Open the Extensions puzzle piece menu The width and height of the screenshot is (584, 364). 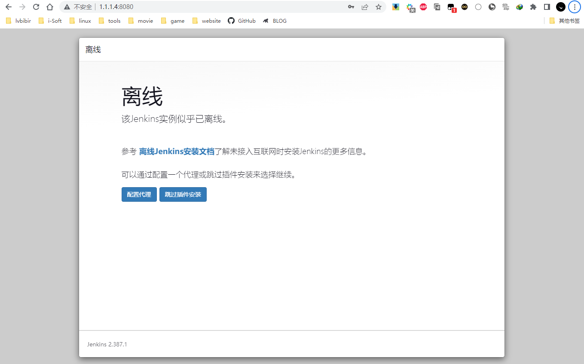(x=533, y=7)
